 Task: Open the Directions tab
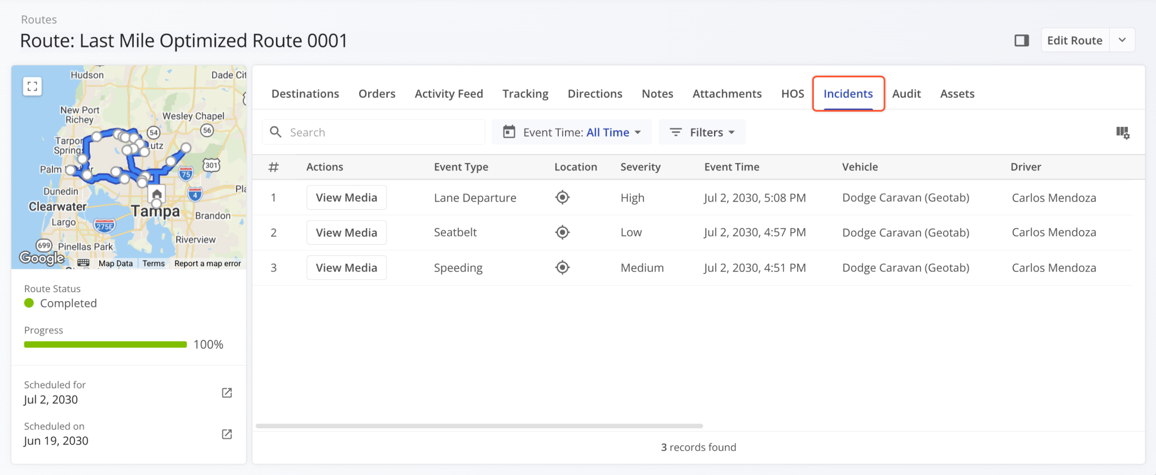click(595, 94)
